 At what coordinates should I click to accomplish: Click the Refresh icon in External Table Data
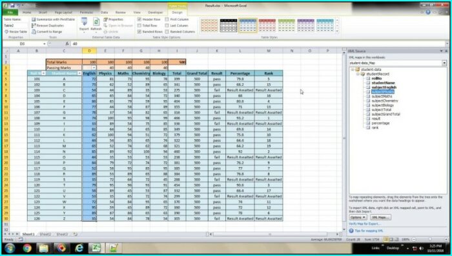pos(96,21)
